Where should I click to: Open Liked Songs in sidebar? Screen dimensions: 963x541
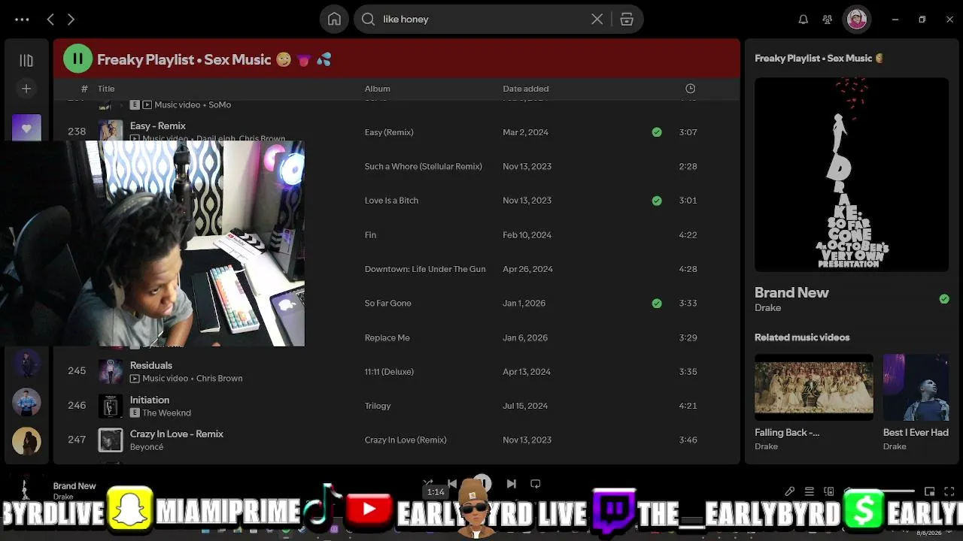coord(26,128)
